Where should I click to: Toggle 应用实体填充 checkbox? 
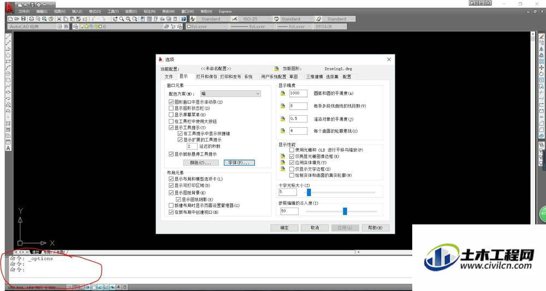tap(292, 163)
